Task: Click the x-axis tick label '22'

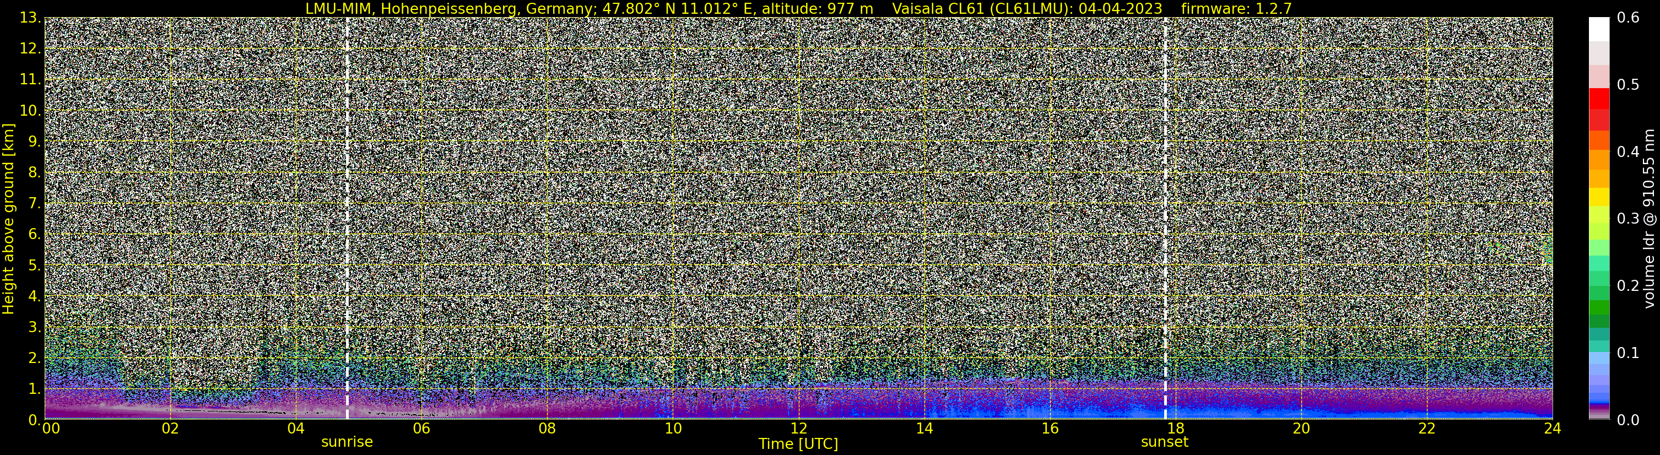Action: (1427, 429)
